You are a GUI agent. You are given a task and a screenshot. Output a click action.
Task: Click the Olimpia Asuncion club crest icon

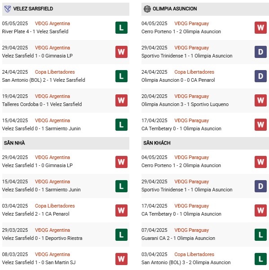[147, 9]
